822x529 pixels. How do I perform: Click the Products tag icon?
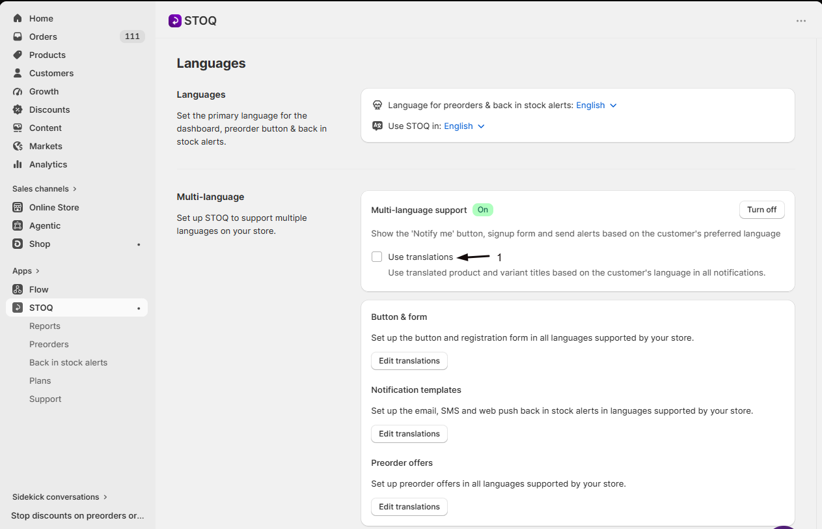18,55
